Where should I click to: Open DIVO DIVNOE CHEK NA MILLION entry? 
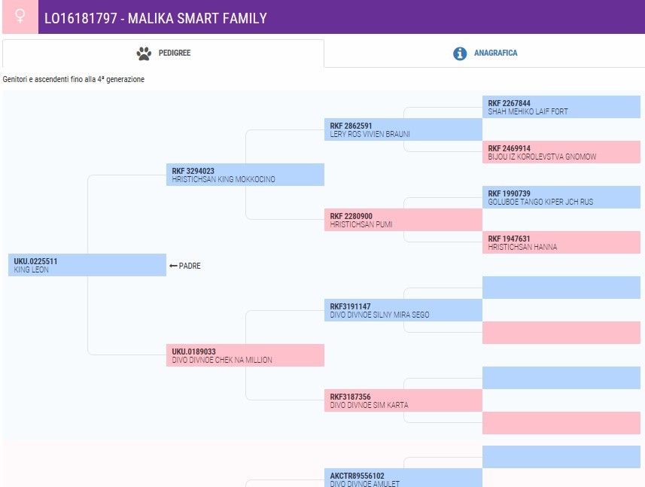tap(245, 355)
